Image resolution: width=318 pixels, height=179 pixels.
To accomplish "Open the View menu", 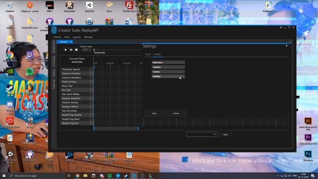I will 67,37.
